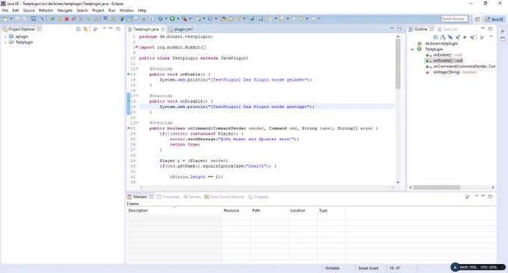The height and width of the screenshot is (273, 508).
Task: Click the Debug bug icon
Action: 161,19
